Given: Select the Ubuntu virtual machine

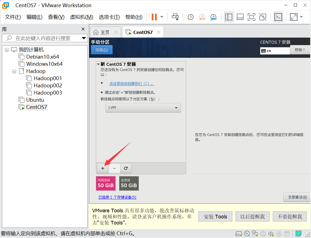Looking at the screenshot, I should point(35,100).
